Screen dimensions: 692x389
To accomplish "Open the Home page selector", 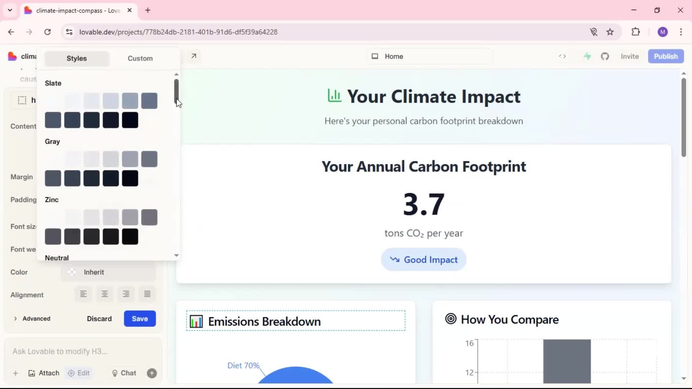I will [x=429, y=56].
